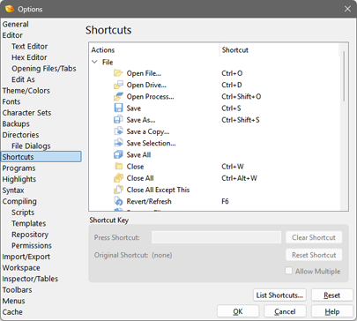This screenshot has height=321, width=357.
Task: Select Templates in the sidebar
Action: 29,223
